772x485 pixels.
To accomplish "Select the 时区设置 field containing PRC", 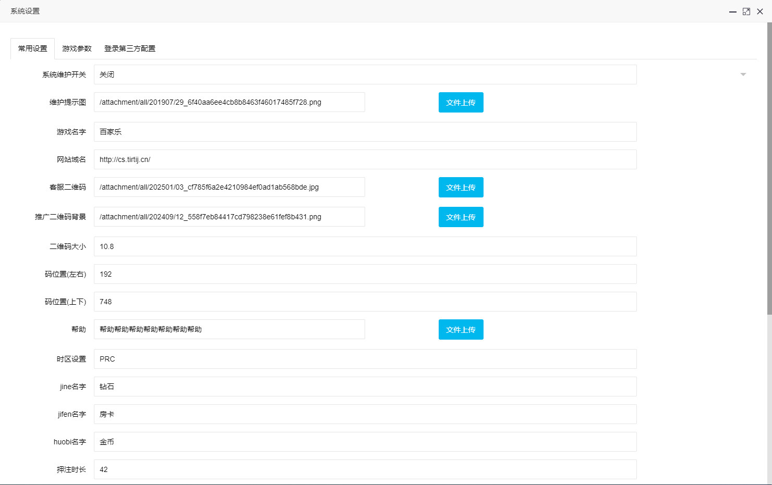I will click(365, 359).
